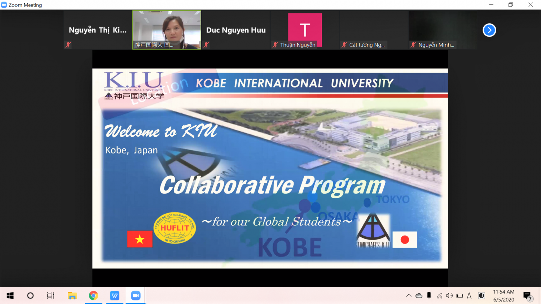The width and height of the screenshot is (541, 304).
Task: Restore down the Zoom Meeting window
Action: tap(511, 5)
